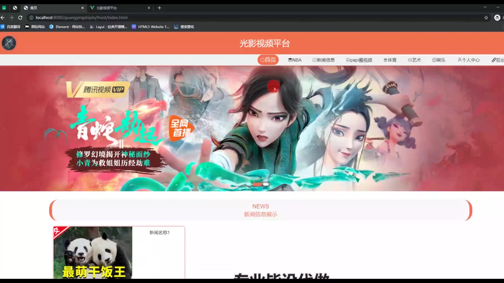The width and height of the screenshot is (504, 283).
Task: Open the 娱乐 nav item
Action: point(439,60)
